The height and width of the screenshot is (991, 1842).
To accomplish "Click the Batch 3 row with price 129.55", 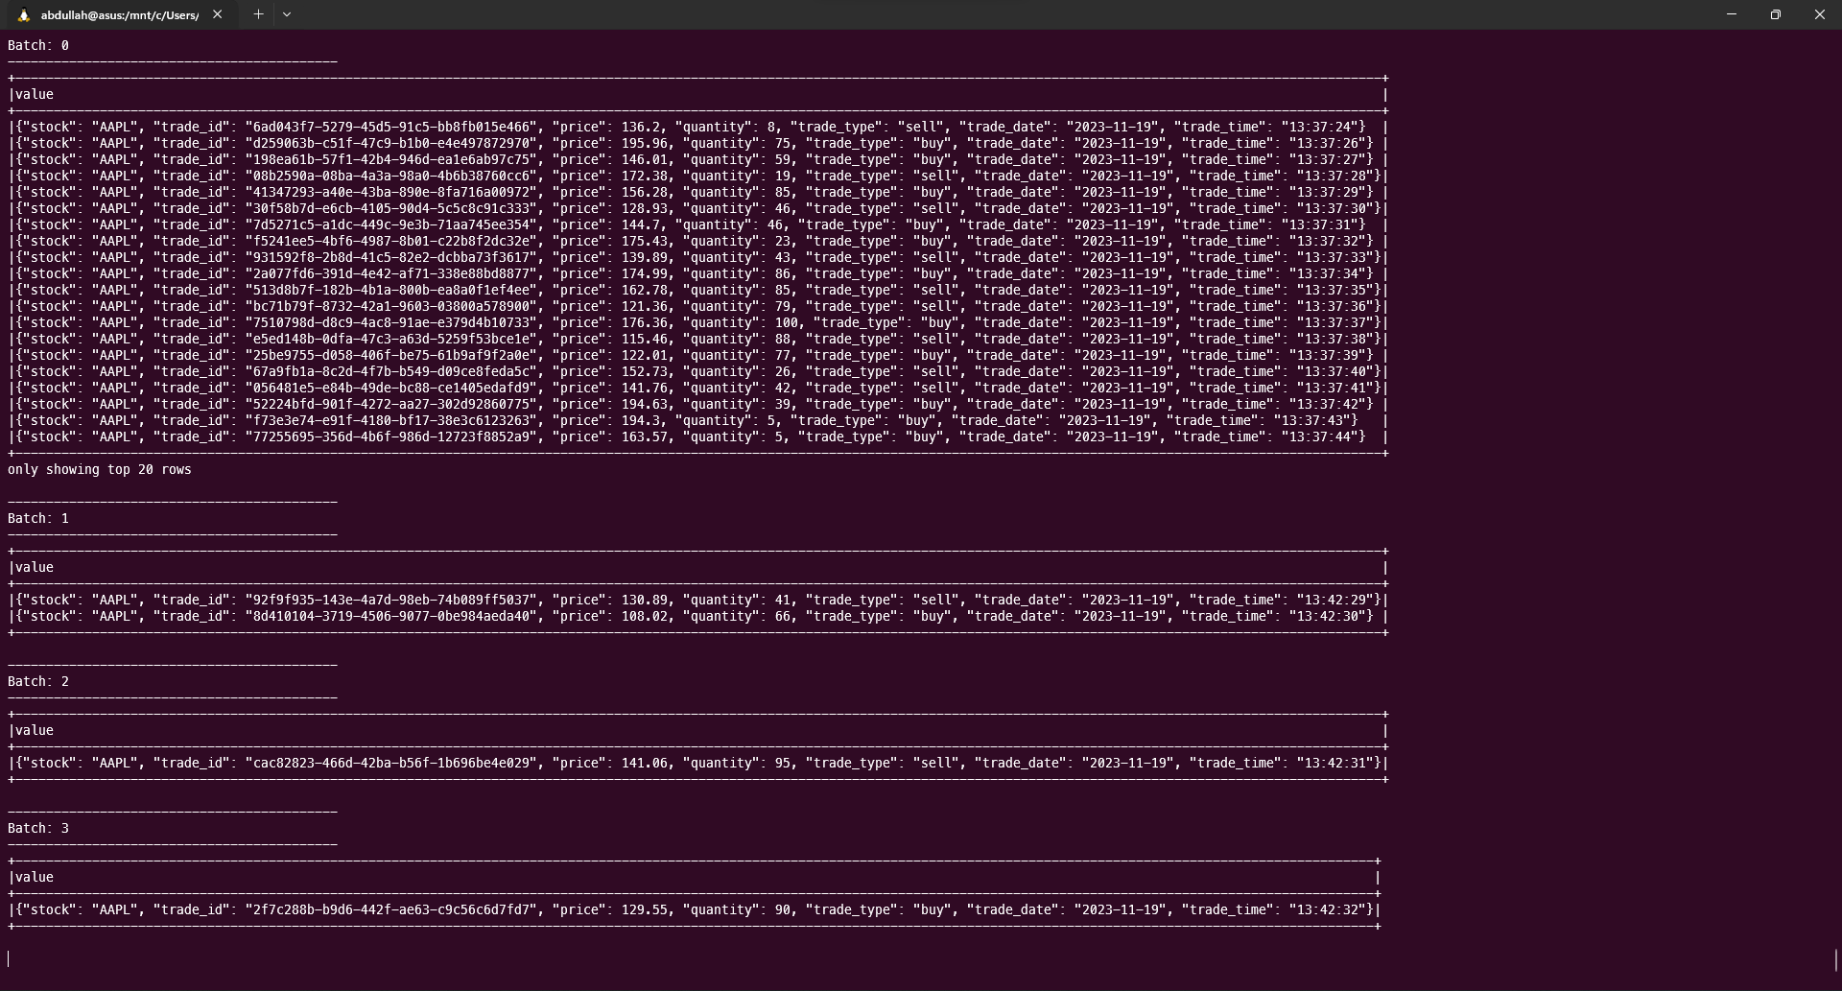I will point(694,909).
